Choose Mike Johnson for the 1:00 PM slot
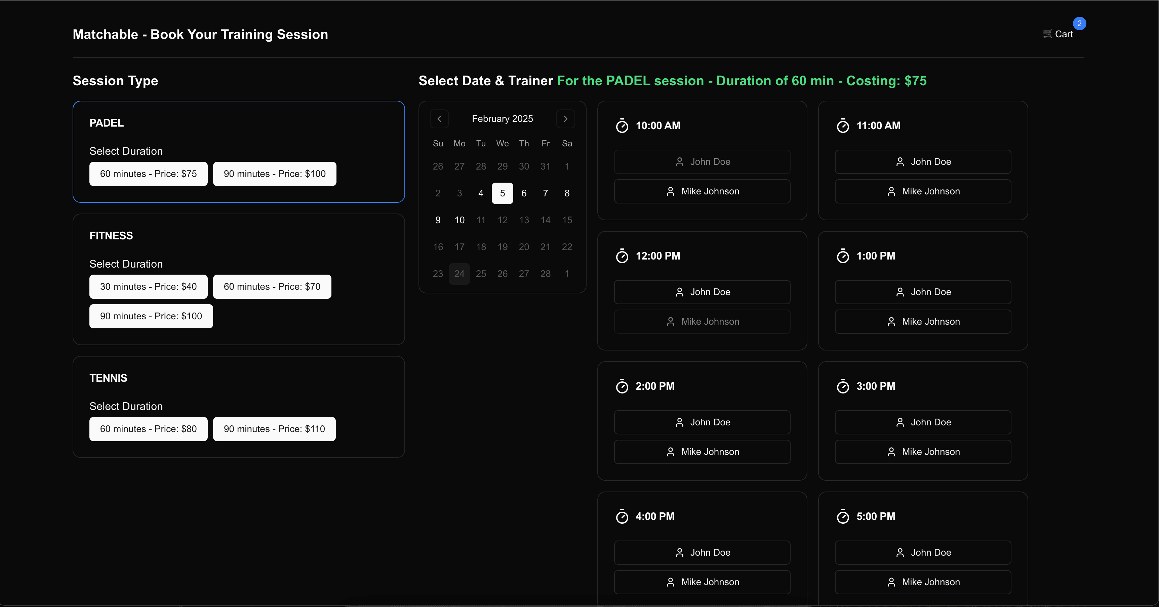Image resolution: width=1159 pixels, height=607 pixels. (922, 321)
